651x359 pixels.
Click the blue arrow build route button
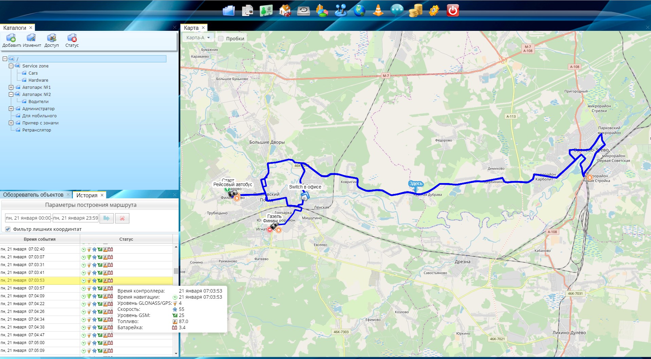[x=106, y=218]
